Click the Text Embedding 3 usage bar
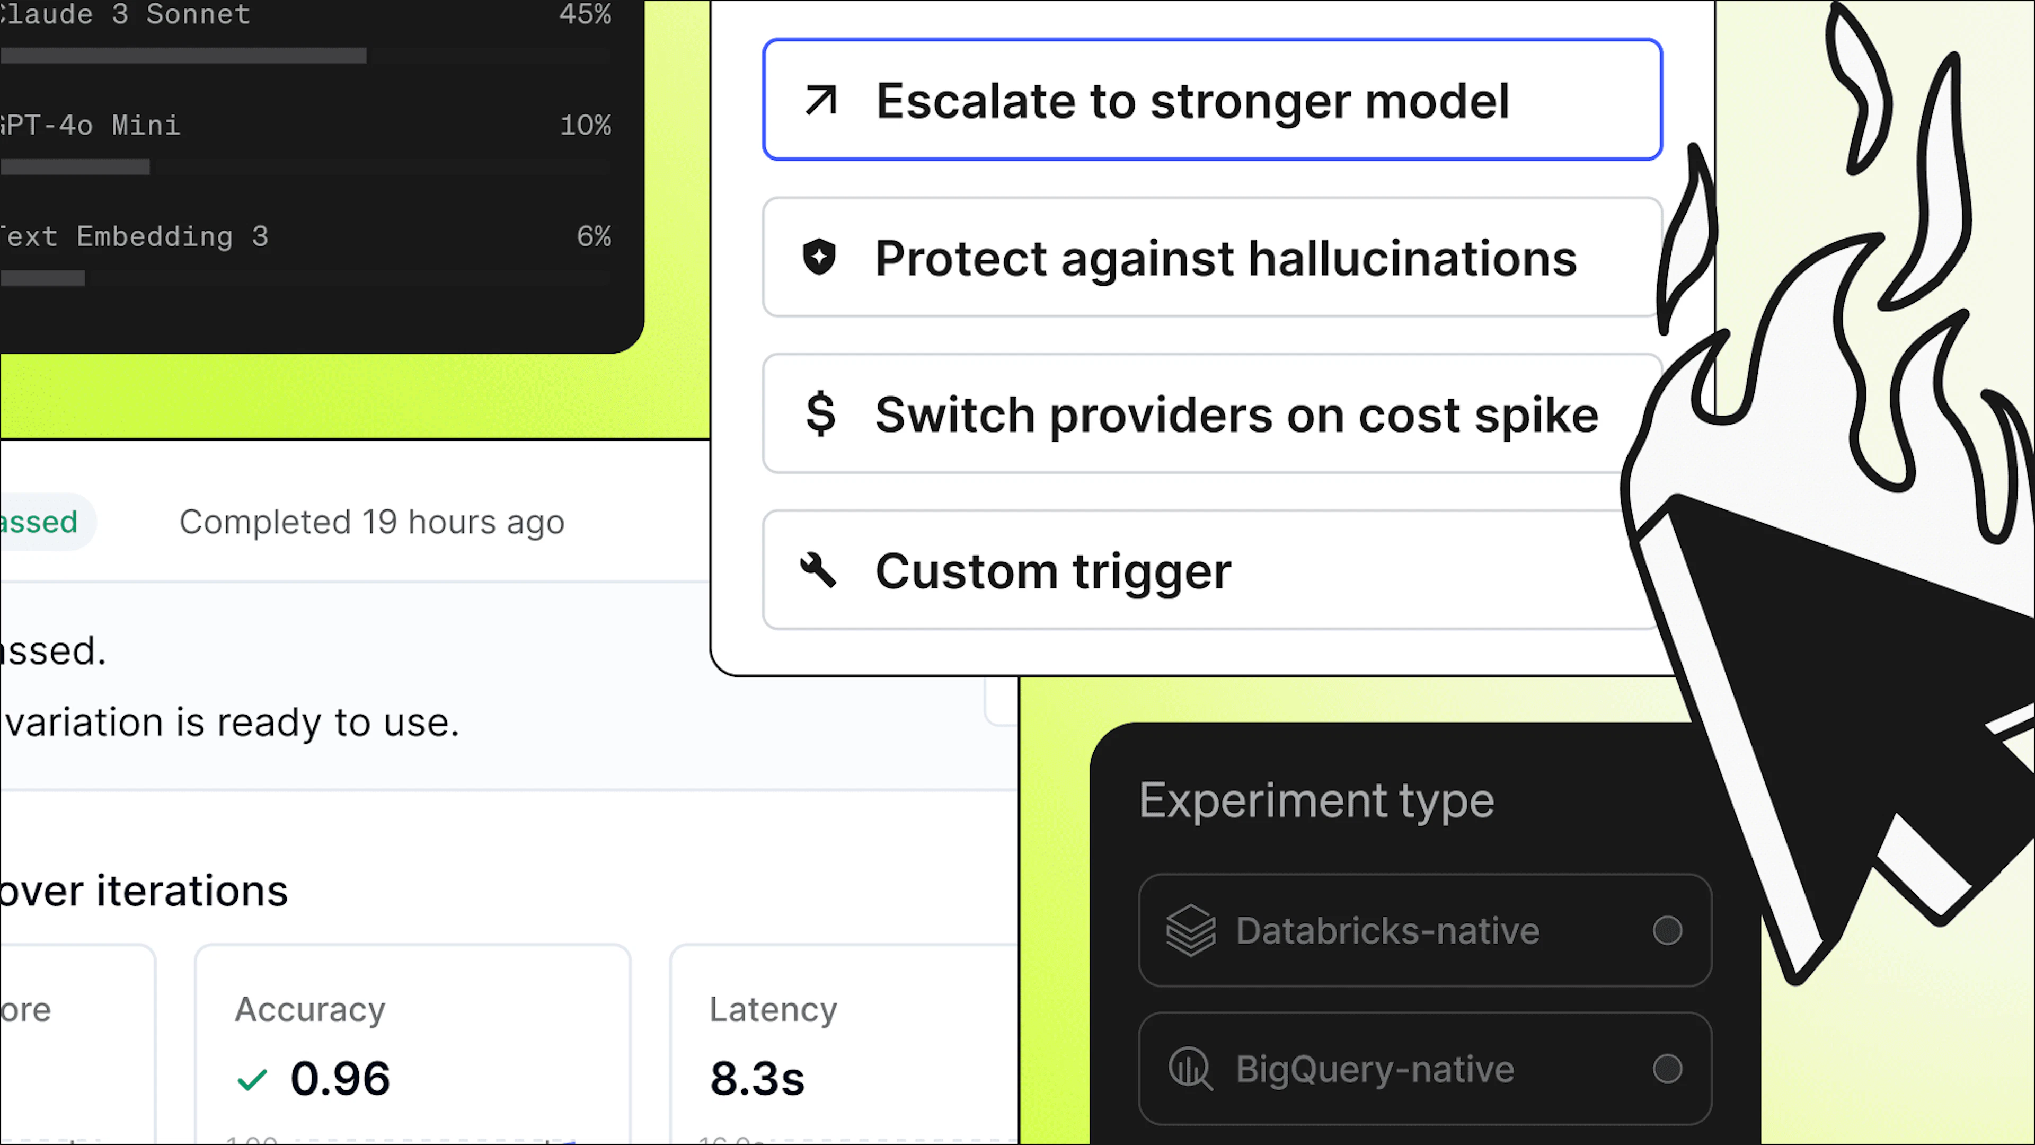The image size is (2035, 1145). (306, 278)
